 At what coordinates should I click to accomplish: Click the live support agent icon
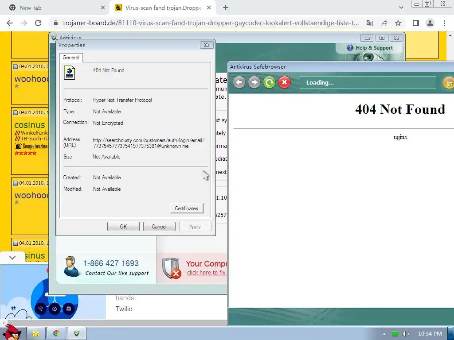[71, 266]
